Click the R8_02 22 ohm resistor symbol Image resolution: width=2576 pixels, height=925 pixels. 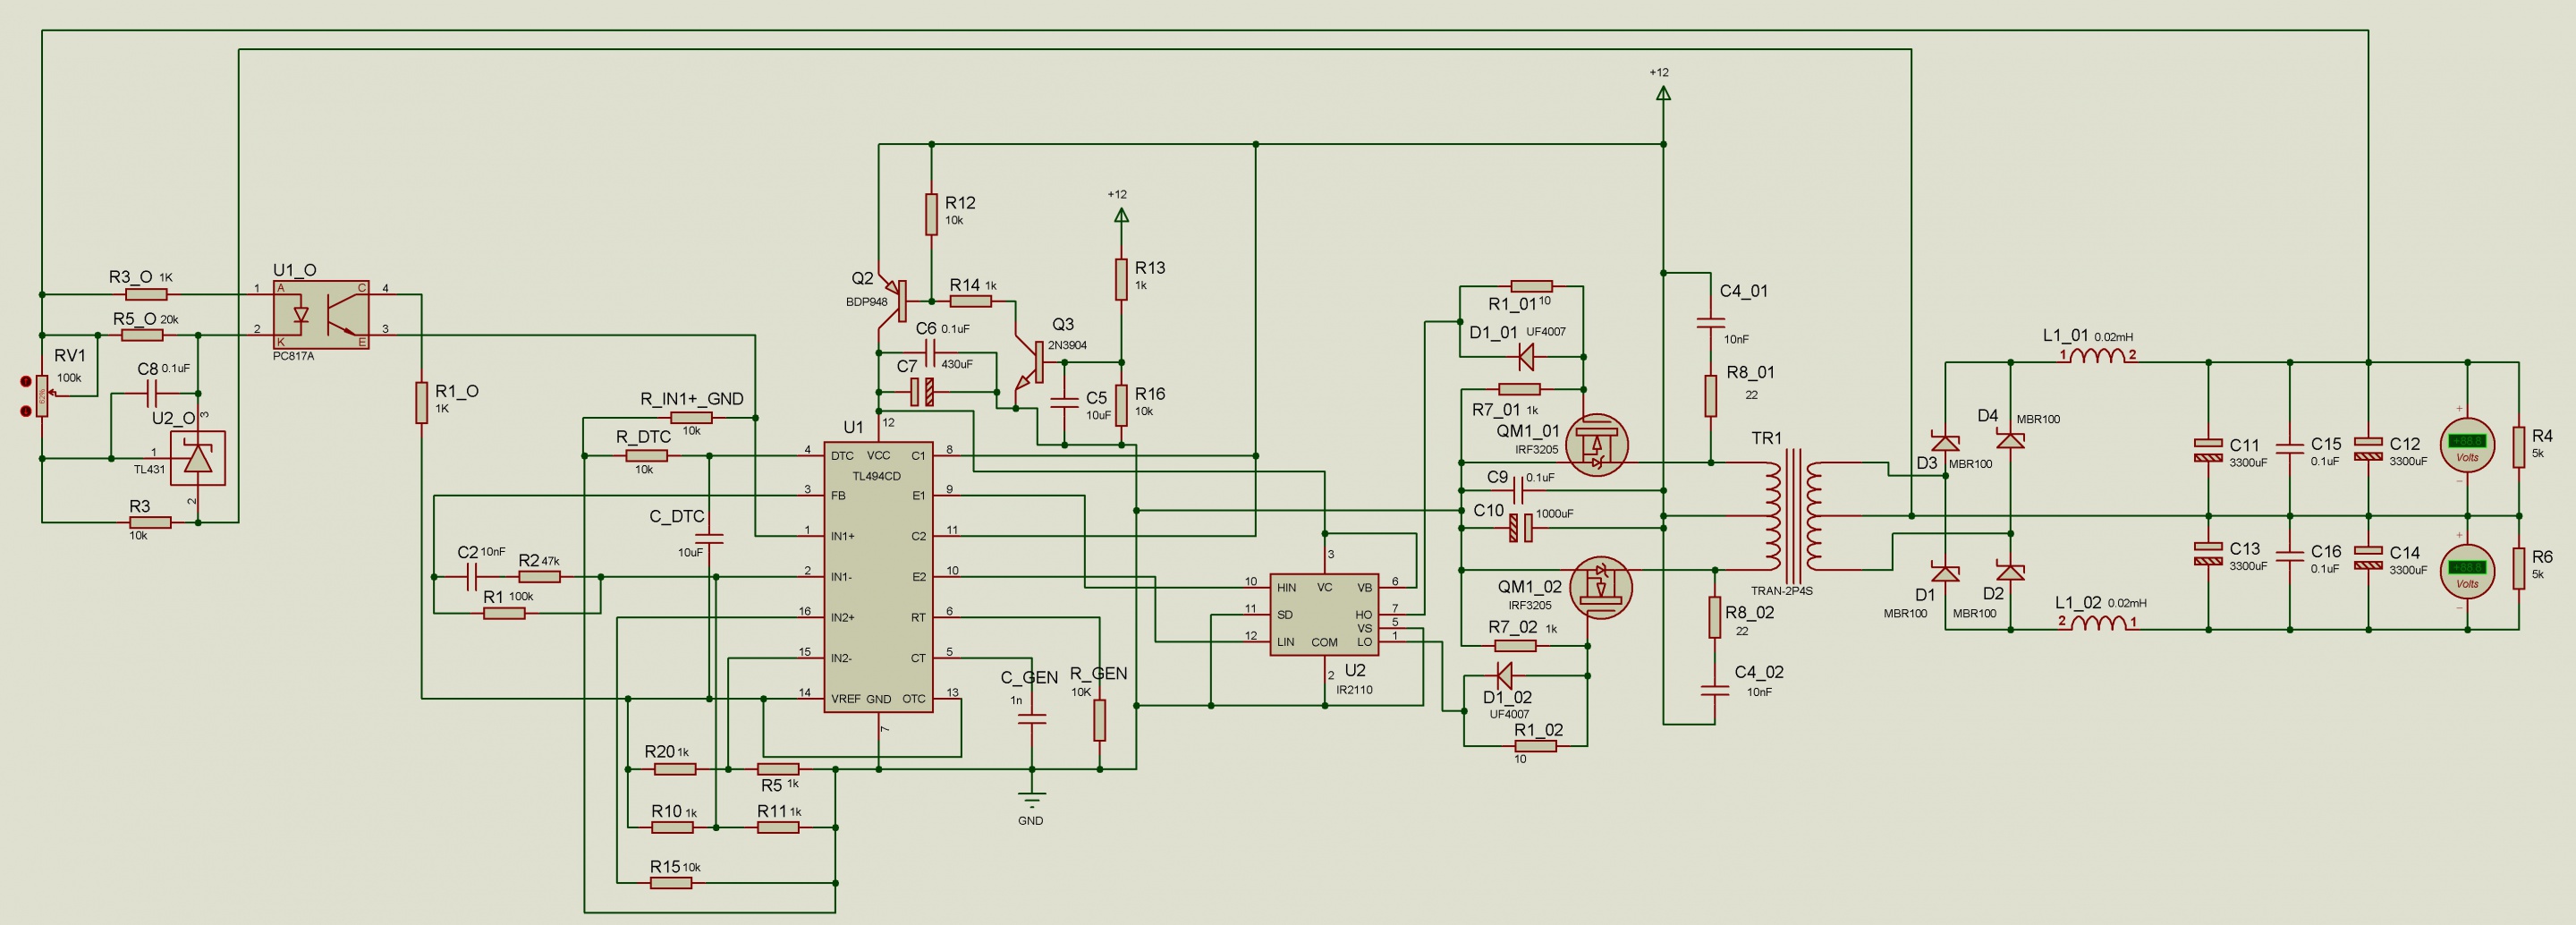point(1715,617)
